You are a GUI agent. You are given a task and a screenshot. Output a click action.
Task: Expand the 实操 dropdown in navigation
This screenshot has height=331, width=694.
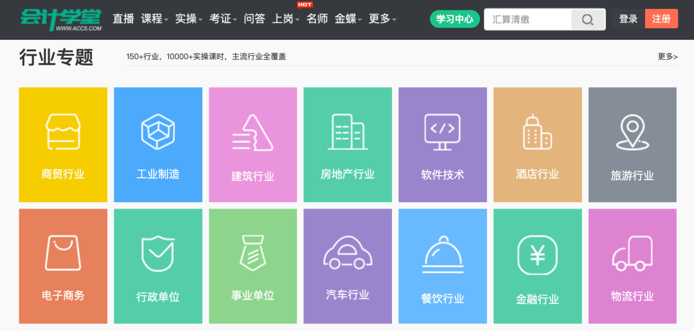(188, 19)
